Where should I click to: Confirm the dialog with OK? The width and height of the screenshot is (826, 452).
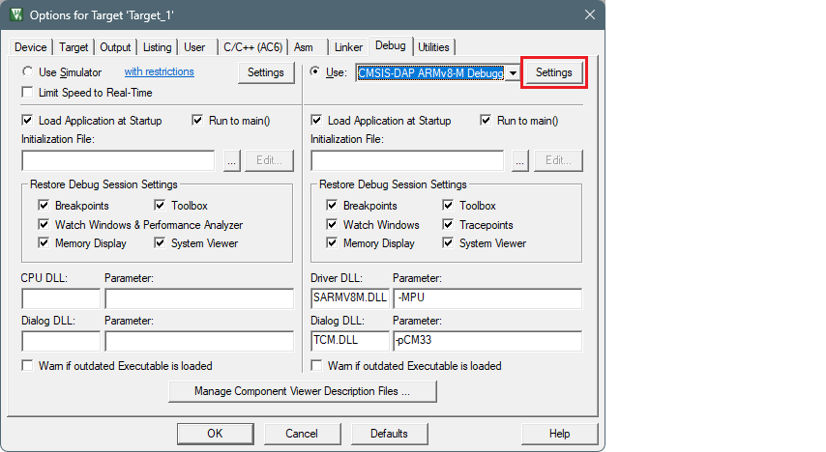coord(215,434)
